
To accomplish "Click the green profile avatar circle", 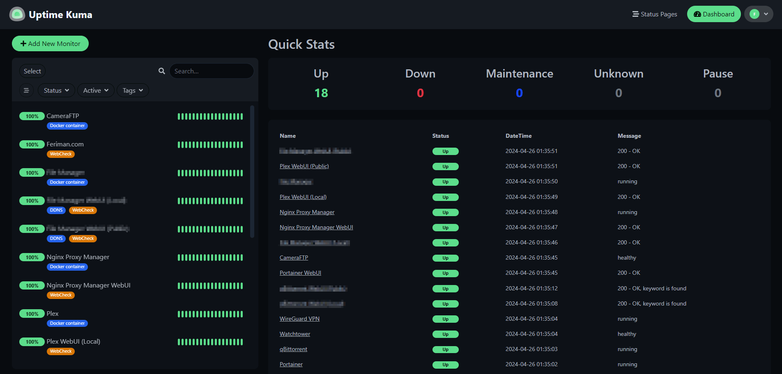I will click(754, 14).
